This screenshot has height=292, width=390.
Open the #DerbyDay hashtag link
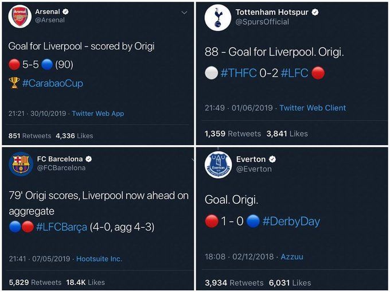[x=291, y=221]
